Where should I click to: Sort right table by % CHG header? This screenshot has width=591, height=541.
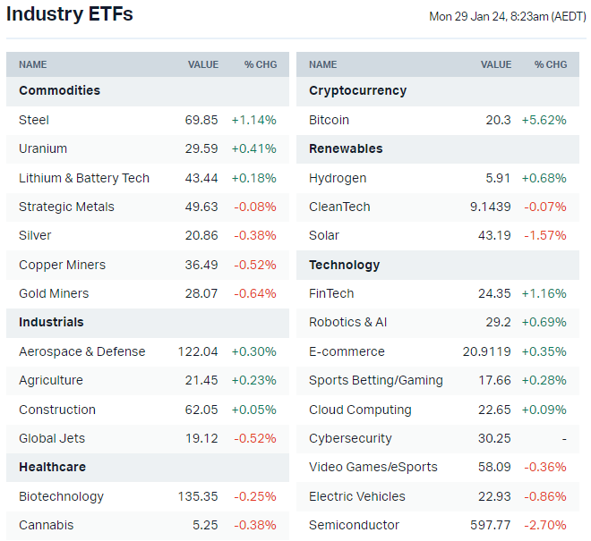(x=551, y=64)
